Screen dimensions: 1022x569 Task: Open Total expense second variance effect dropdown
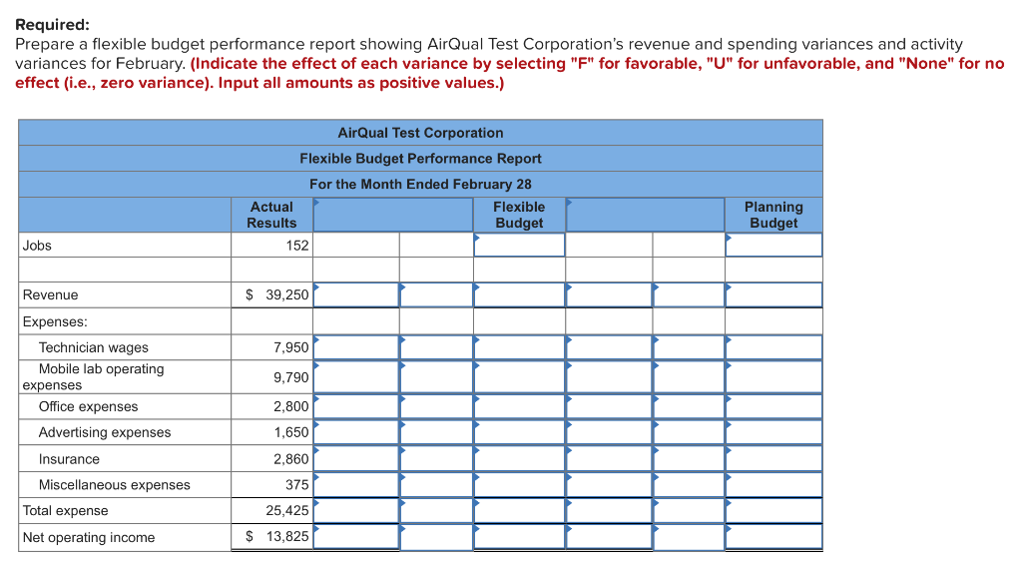689,511
